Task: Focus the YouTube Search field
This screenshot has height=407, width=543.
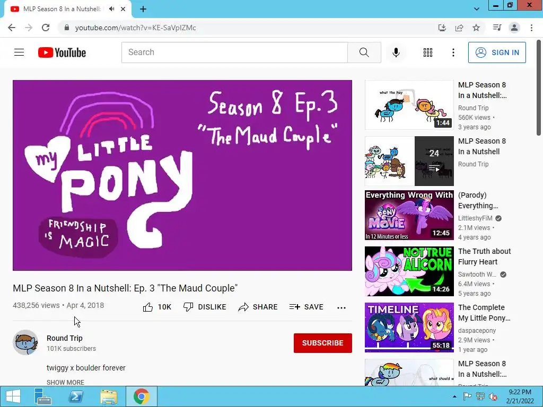Action: pos(234,52)
